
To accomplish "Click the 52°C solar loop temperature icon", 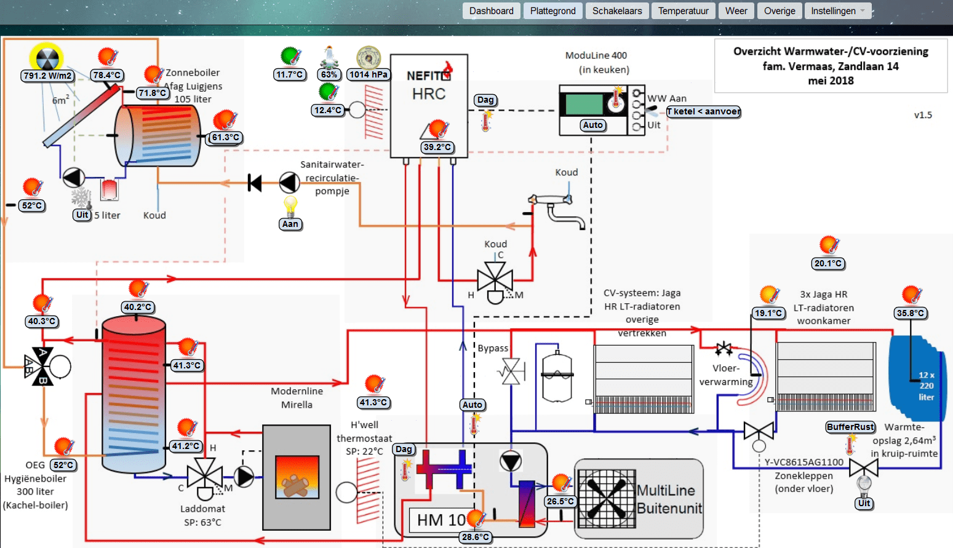I will click(x=33, y=187).
